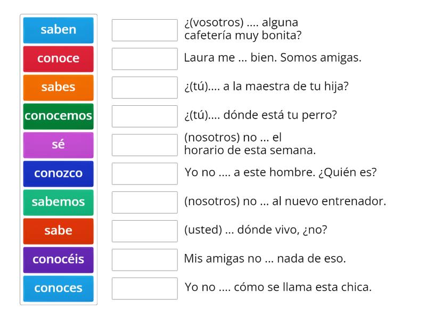Click the teal "sabemos" word tile

click(x=58, y=202)
